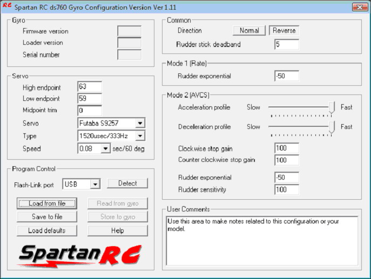
Task: Edit the Midpoint trim field
Action: 90,111
